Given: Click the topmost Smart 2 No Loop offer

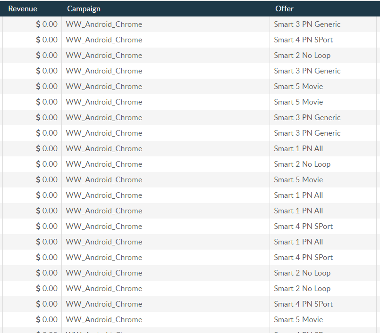Looking at the screenshot, I should coord(302,55).
